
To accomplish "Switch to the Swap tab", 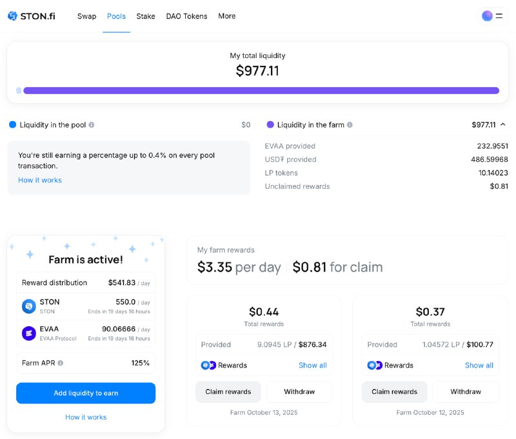I will [x=86, y=16].
